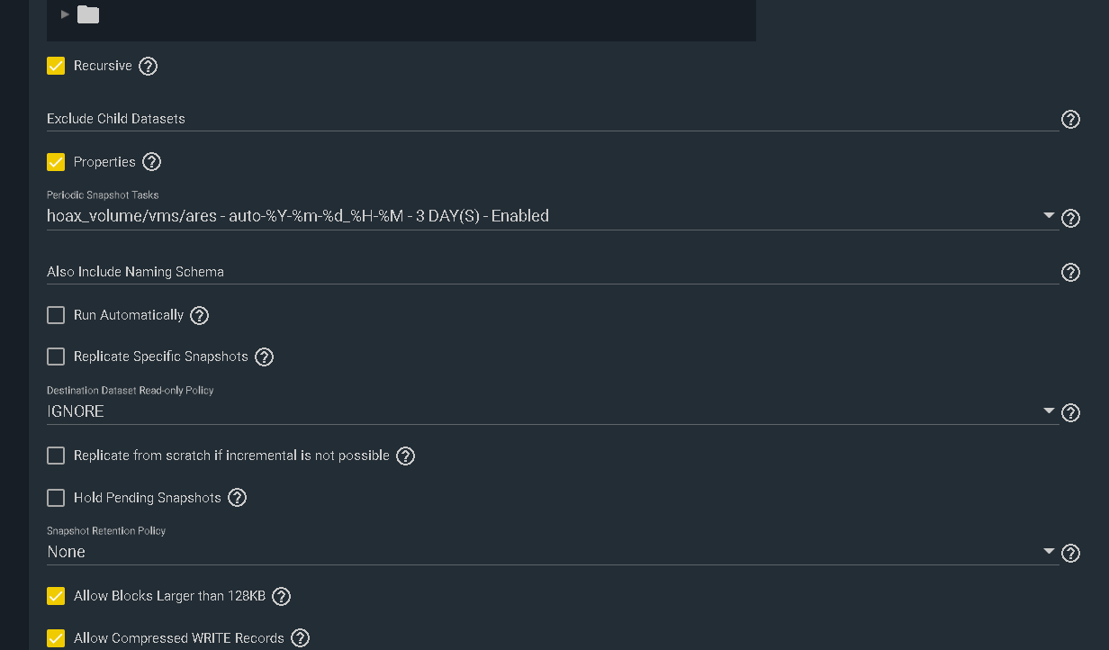The image size is (1109, 650).
Task: Open help icon next to Run Automatically
Action: 200,315
